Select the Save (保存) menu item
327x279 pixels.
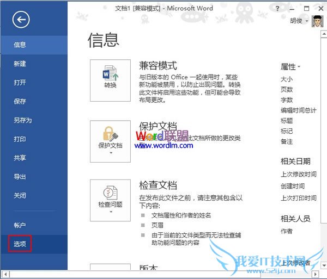(x=34, y=101)
